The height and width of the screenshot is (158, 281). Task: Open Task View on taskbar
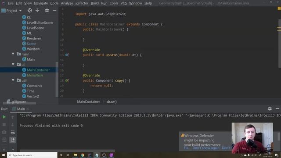pyautogui.click(x=68, y=155)
